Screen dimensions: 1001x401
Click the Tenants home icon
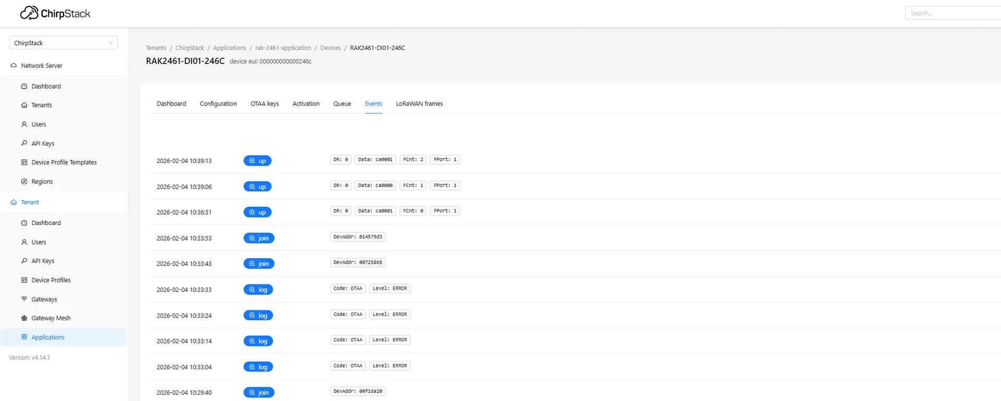coord(24,105)
